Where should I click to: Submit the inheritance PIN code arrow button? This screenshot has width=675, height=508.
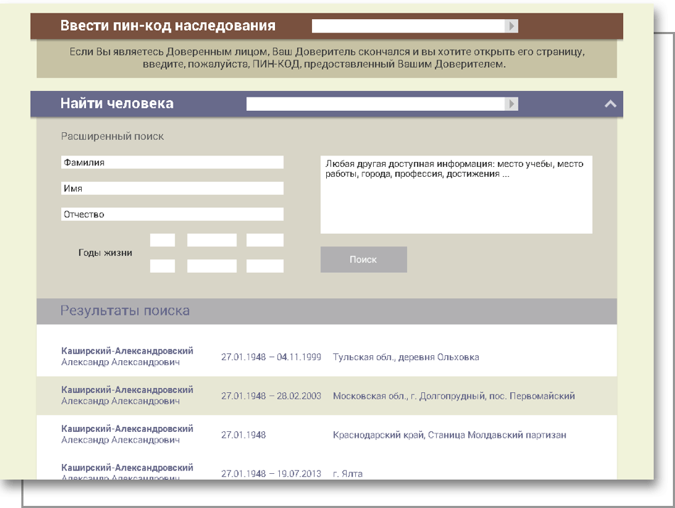click(511, 26)
